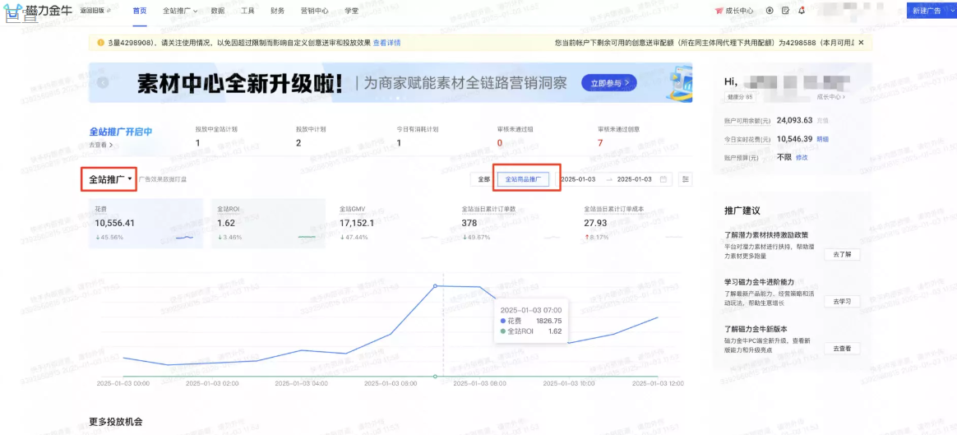
Task: Click 去查看 under 全站推广开启中
Action: coord(100,146)
